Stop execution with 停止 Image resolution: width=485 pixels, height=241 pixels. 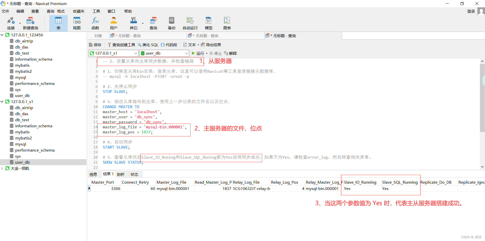(216, 53)
